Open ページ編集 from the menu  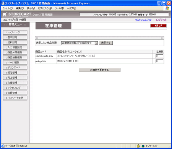click(x=15, y=63)
